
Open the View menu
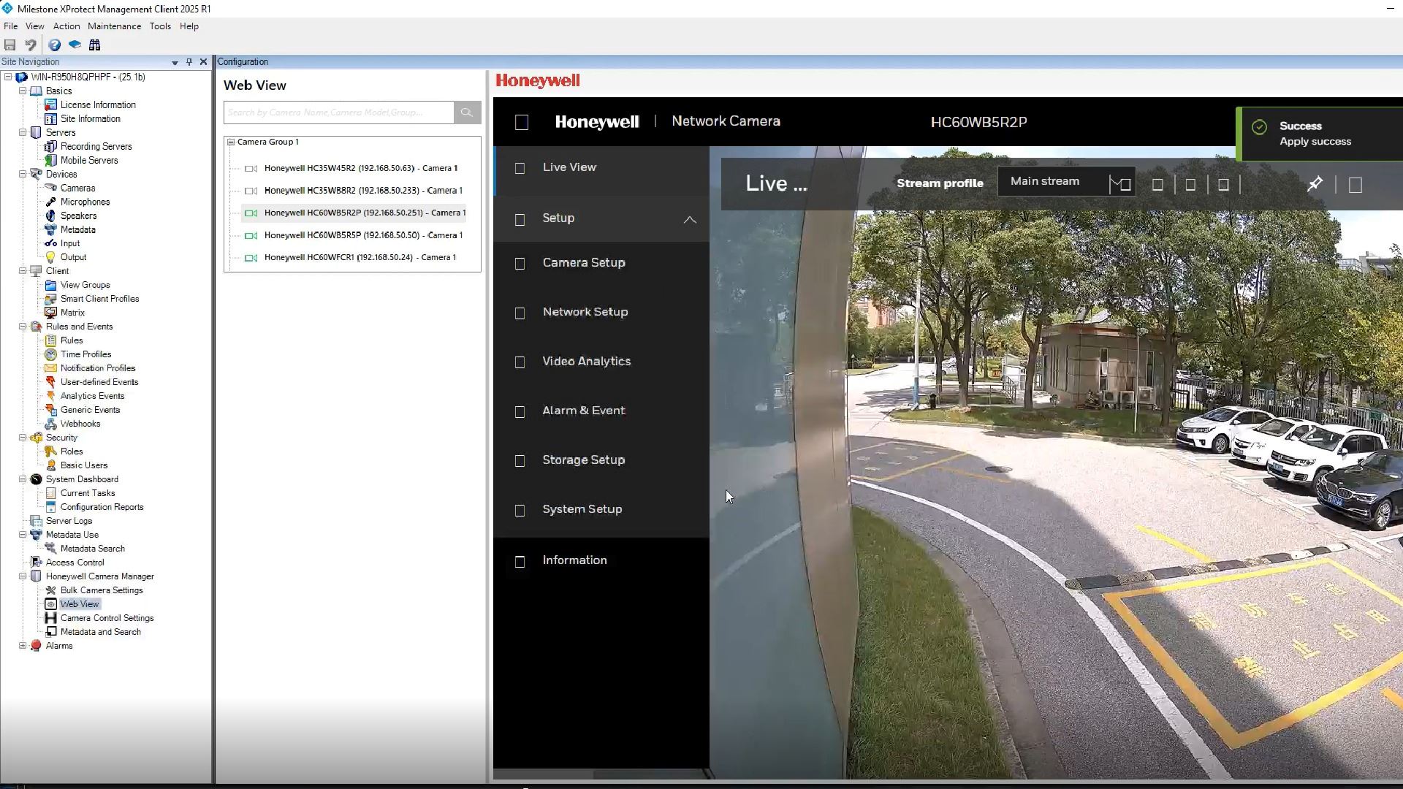34,26
